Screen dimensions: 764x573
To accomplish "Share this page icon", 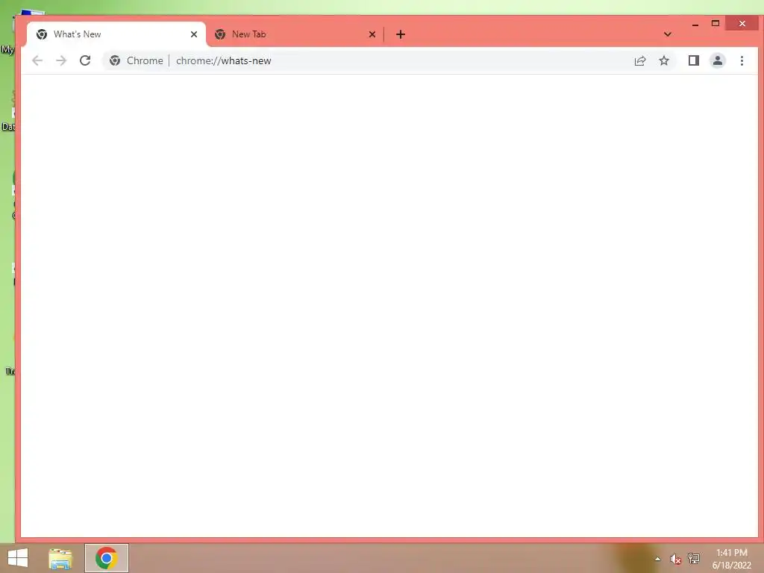I will (639, 61).
